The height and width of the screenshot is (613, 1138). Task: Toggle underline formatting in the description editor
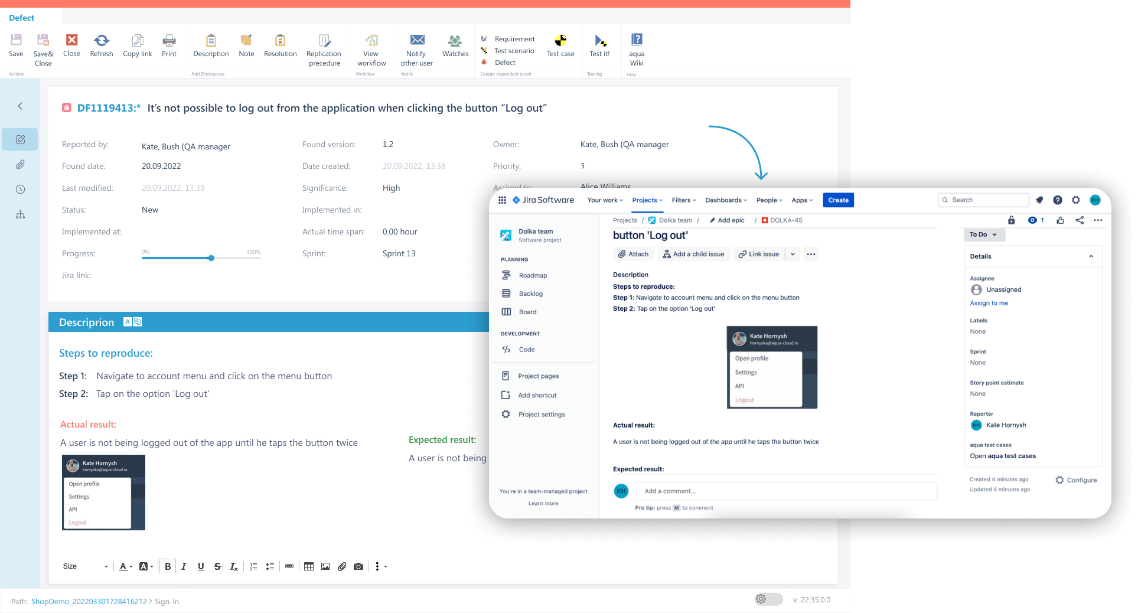coord(201,566)
